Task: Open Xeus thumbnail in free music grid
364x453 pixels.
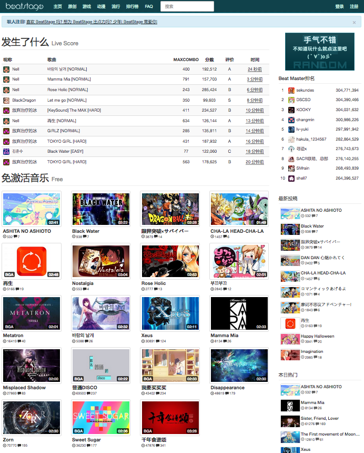Action: (170, 313)
